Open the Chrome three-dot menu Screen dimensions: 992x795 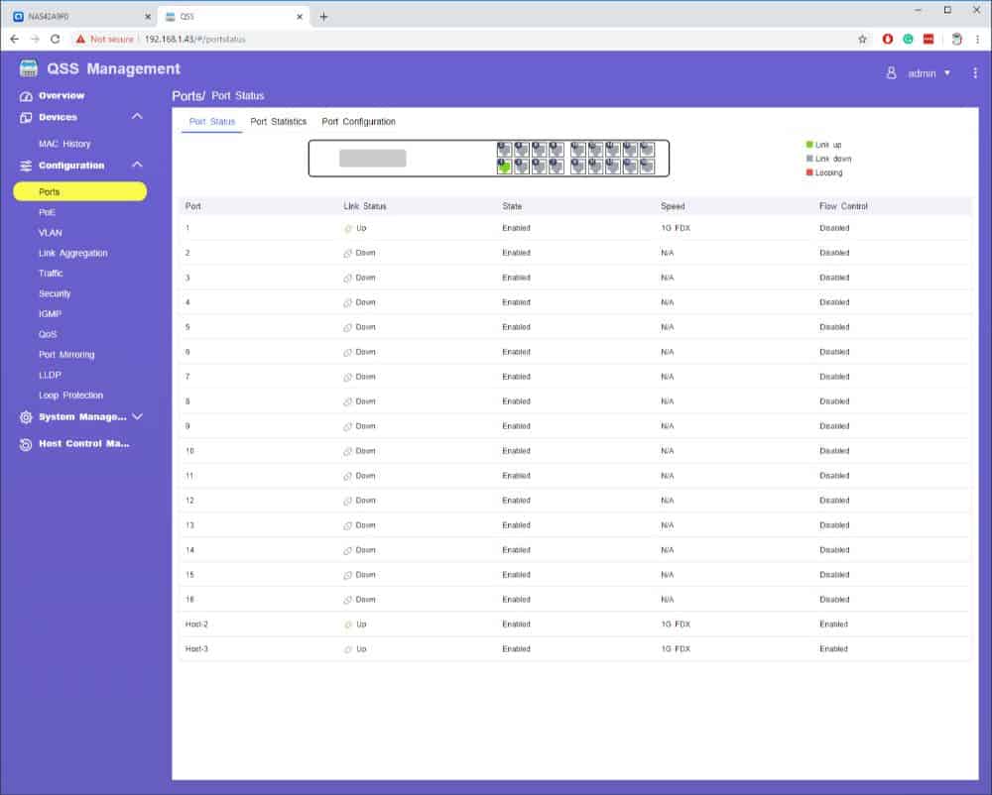(x=977, y=39)
